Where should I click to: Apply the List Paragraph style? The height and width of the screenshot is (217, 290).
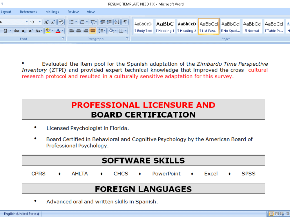(209, 26)
